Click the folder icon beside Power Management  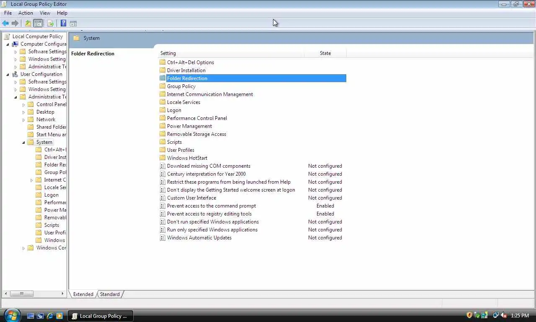click(x=162, y=126)
